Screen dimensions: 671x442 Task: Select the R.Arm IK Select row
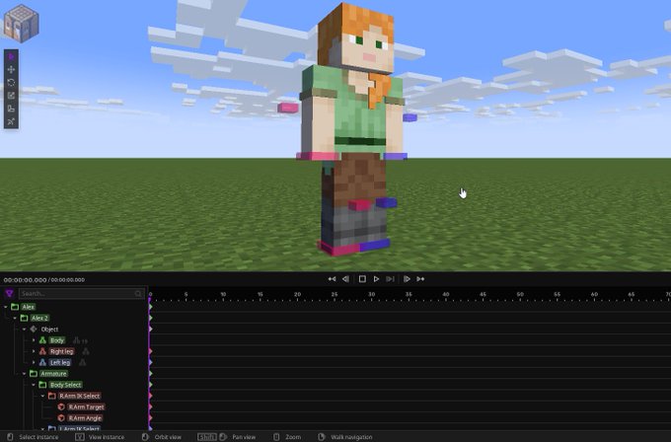click(79, 396)
